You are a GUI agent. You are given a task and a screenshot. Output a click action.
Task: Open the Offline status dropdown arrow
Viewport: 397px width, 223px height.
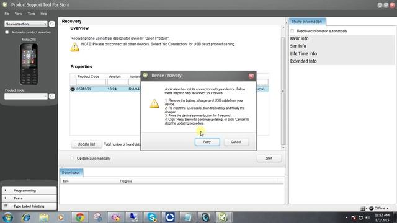point(388,208)
